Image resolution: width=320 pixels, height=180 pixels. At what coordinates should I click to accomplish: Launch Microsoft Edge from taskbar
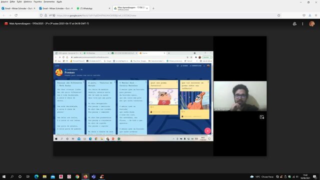click(36, 176)
